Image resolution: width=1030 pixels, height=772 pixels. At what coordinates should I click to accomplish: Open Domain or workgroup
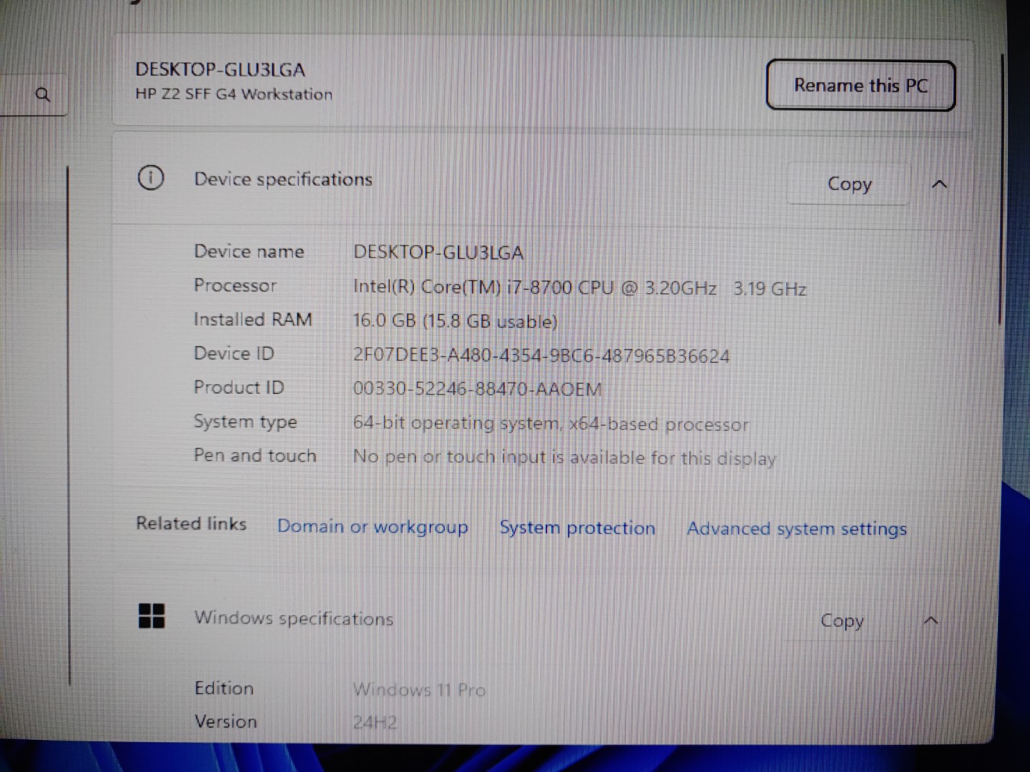pyautogui.click(x=372, y=527)
